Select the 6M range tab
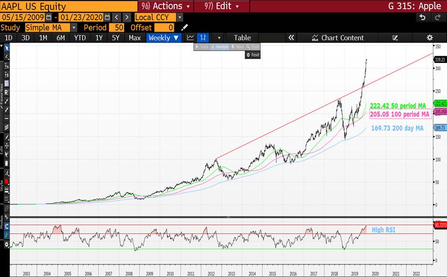The width and height of the screenshot is (447, 277). [61, 38]
